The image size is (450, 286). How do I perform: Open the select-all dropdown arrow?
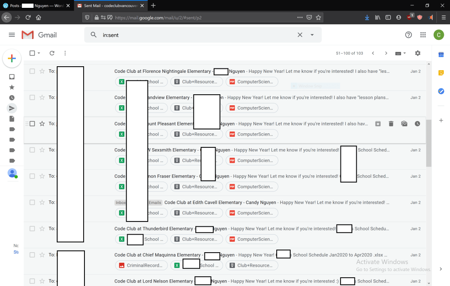click(39, 53)
